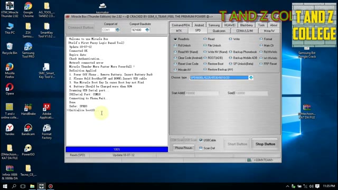Switch to SPD tab
This screenshot has height=190, width=338.
(x=198, y=31)
